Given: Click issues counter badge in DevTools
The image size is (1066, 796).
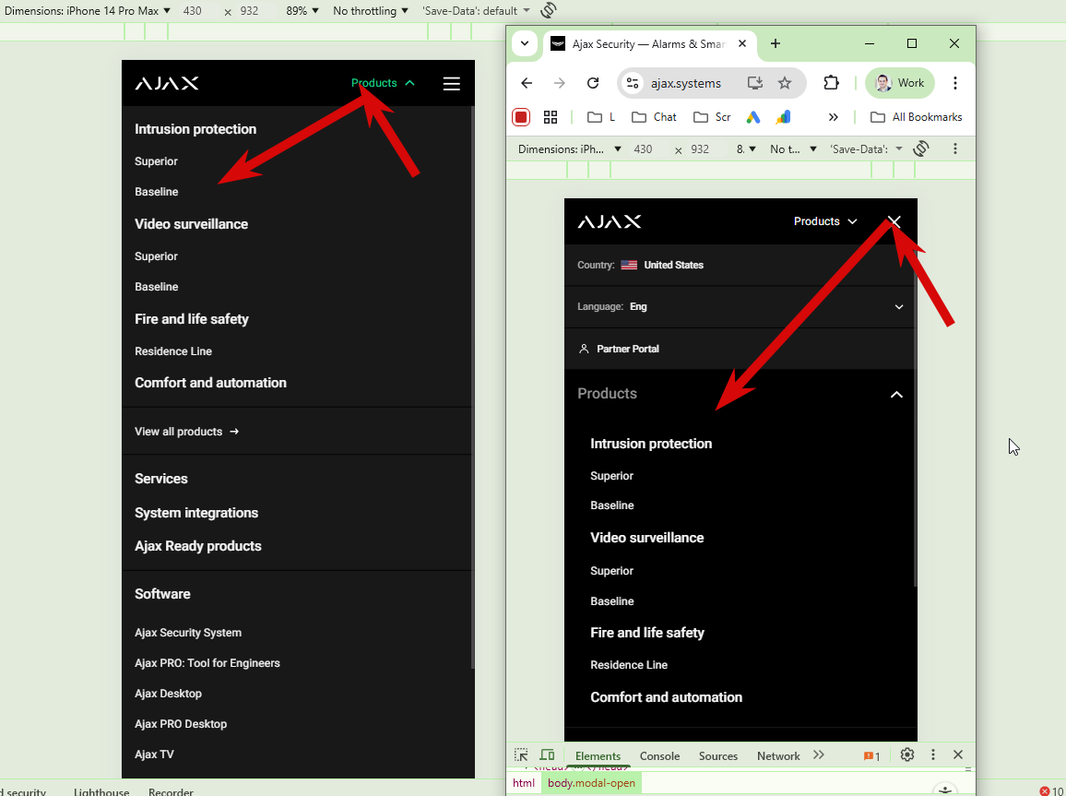Looking at the screenshot, I should [x=871, y=756].
